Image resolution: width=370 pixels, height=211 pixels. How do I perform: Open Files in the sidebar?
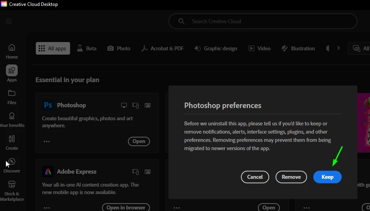12,97
